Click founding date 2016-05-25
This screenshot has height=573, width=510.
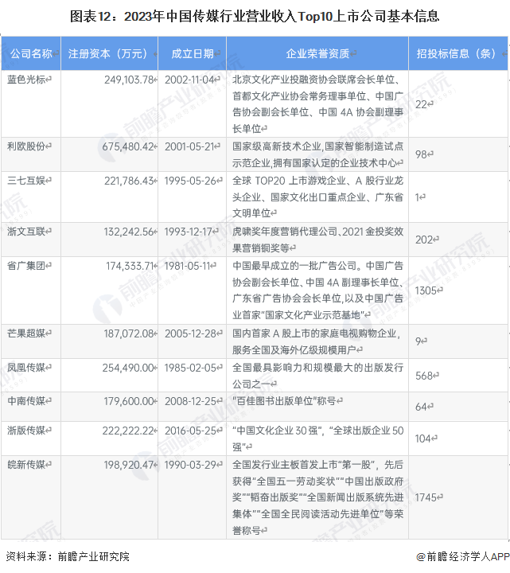click(190, 431)
